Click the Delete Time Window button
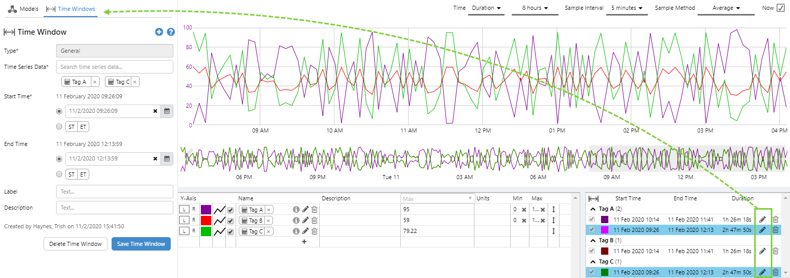This screenshot has width=790, height=278. (76, 244)
